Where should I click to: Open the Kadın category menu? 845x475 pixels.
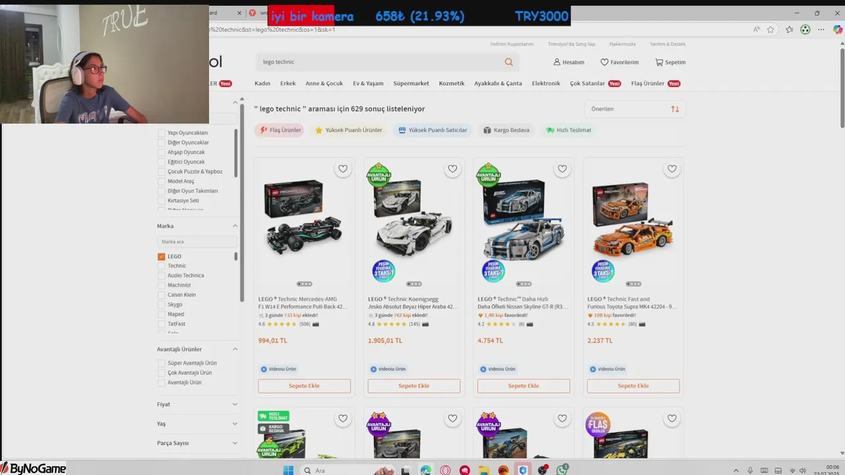[x=262, y=84]
